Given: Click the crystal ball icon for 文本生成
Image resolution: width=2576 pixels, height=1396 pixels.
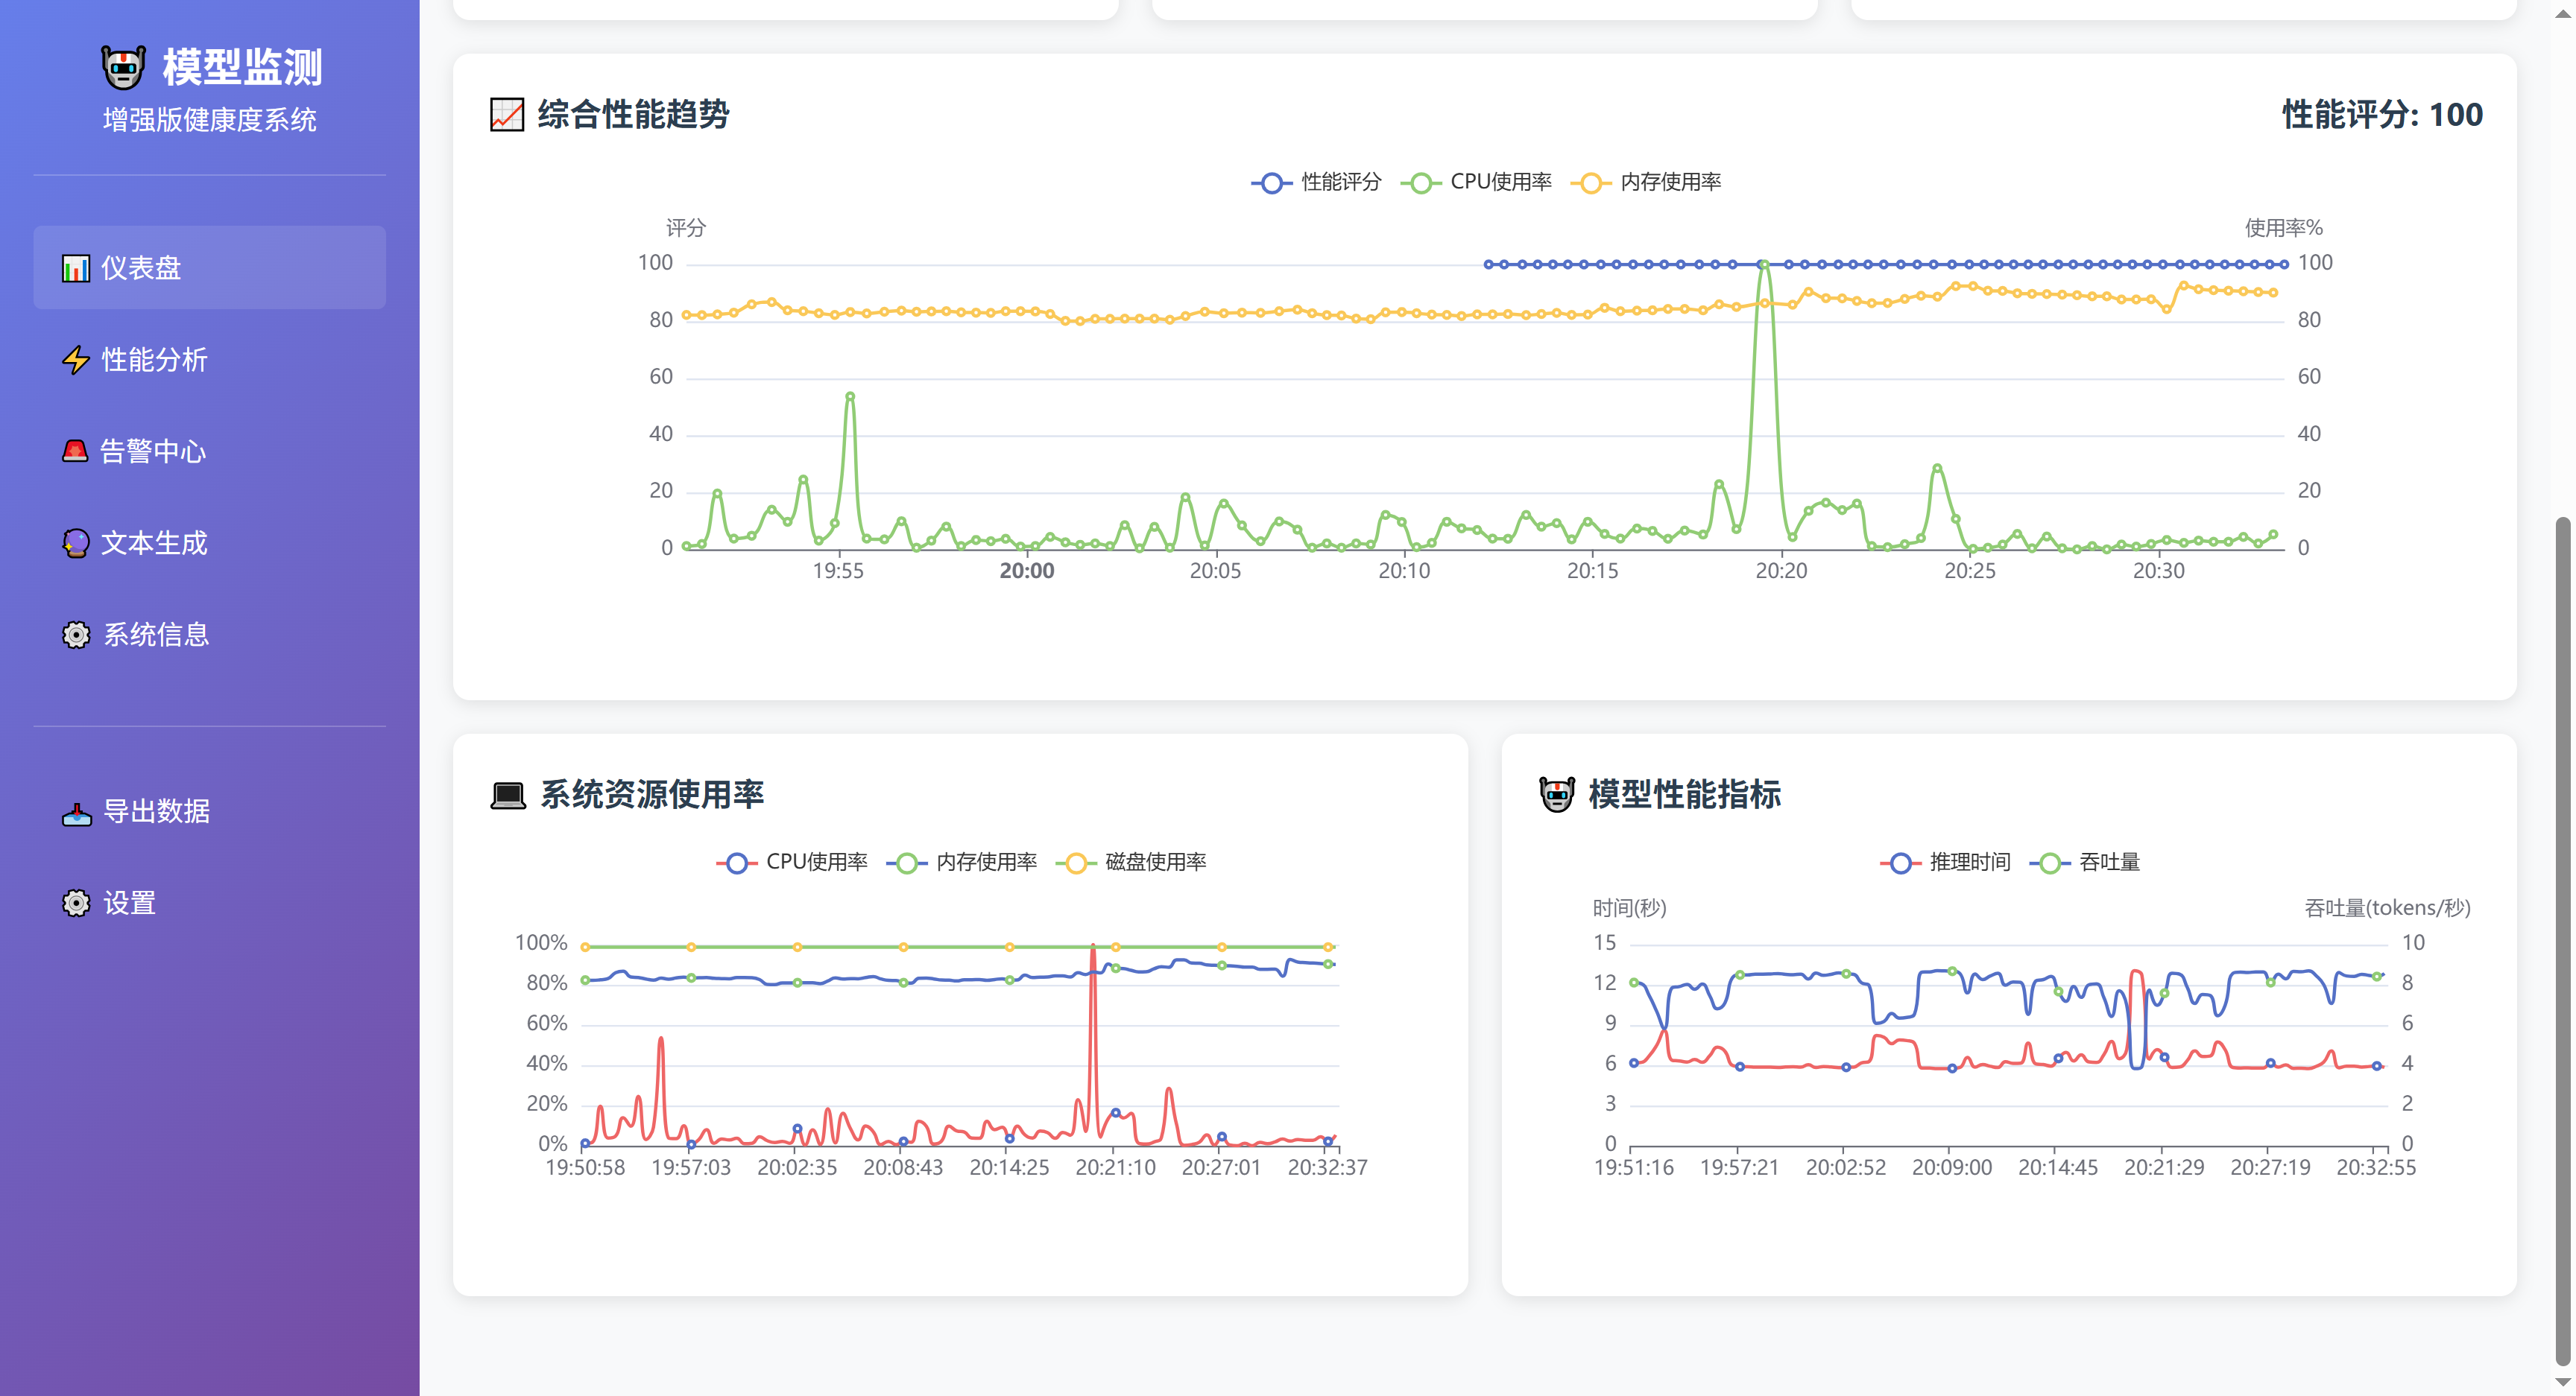Looking at the screenshot, I should click(76, 542).
